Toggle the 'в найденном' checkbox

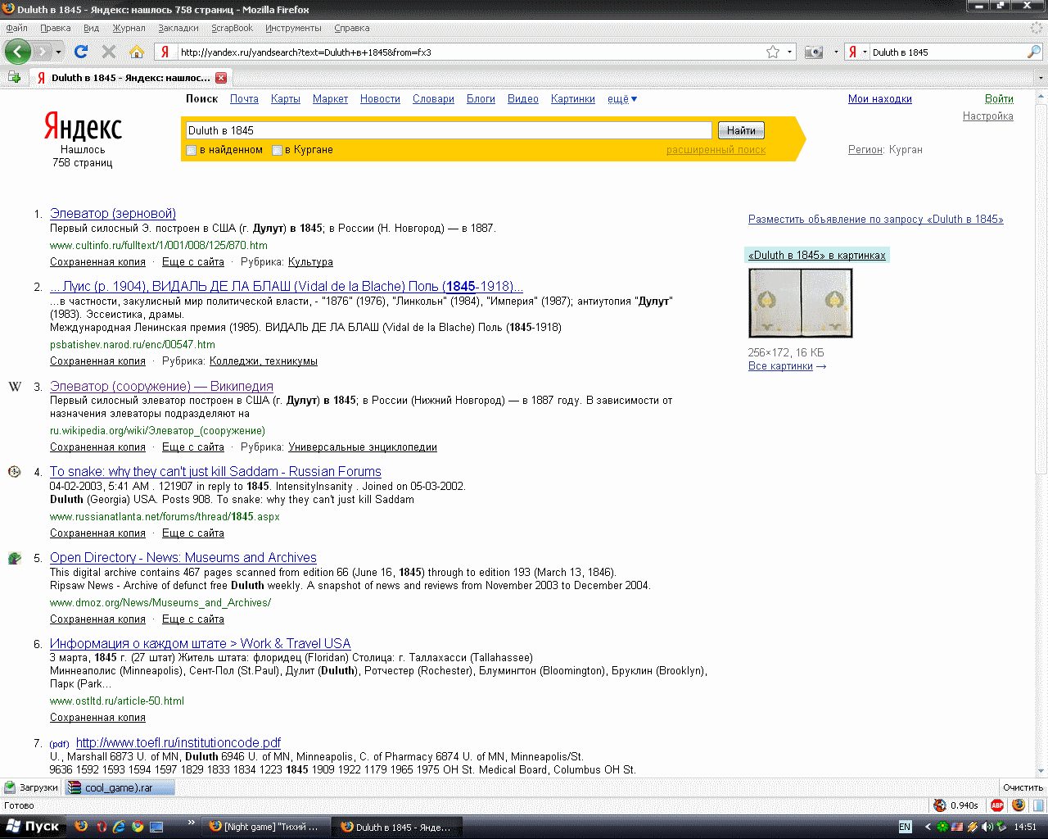(192, 150)
